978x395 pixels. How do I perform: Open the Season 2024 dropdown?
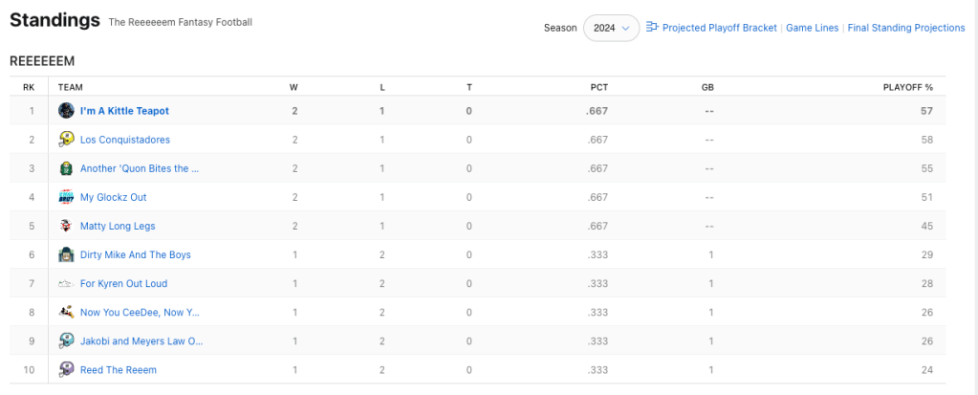click(x=611, y=28)
